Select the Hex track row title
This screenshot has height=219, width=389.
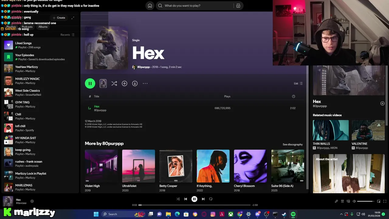click(97, 106)
